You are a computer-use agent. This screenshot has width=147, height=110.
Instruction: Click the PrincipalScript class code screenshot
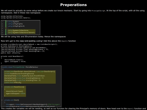pos(31,86)
